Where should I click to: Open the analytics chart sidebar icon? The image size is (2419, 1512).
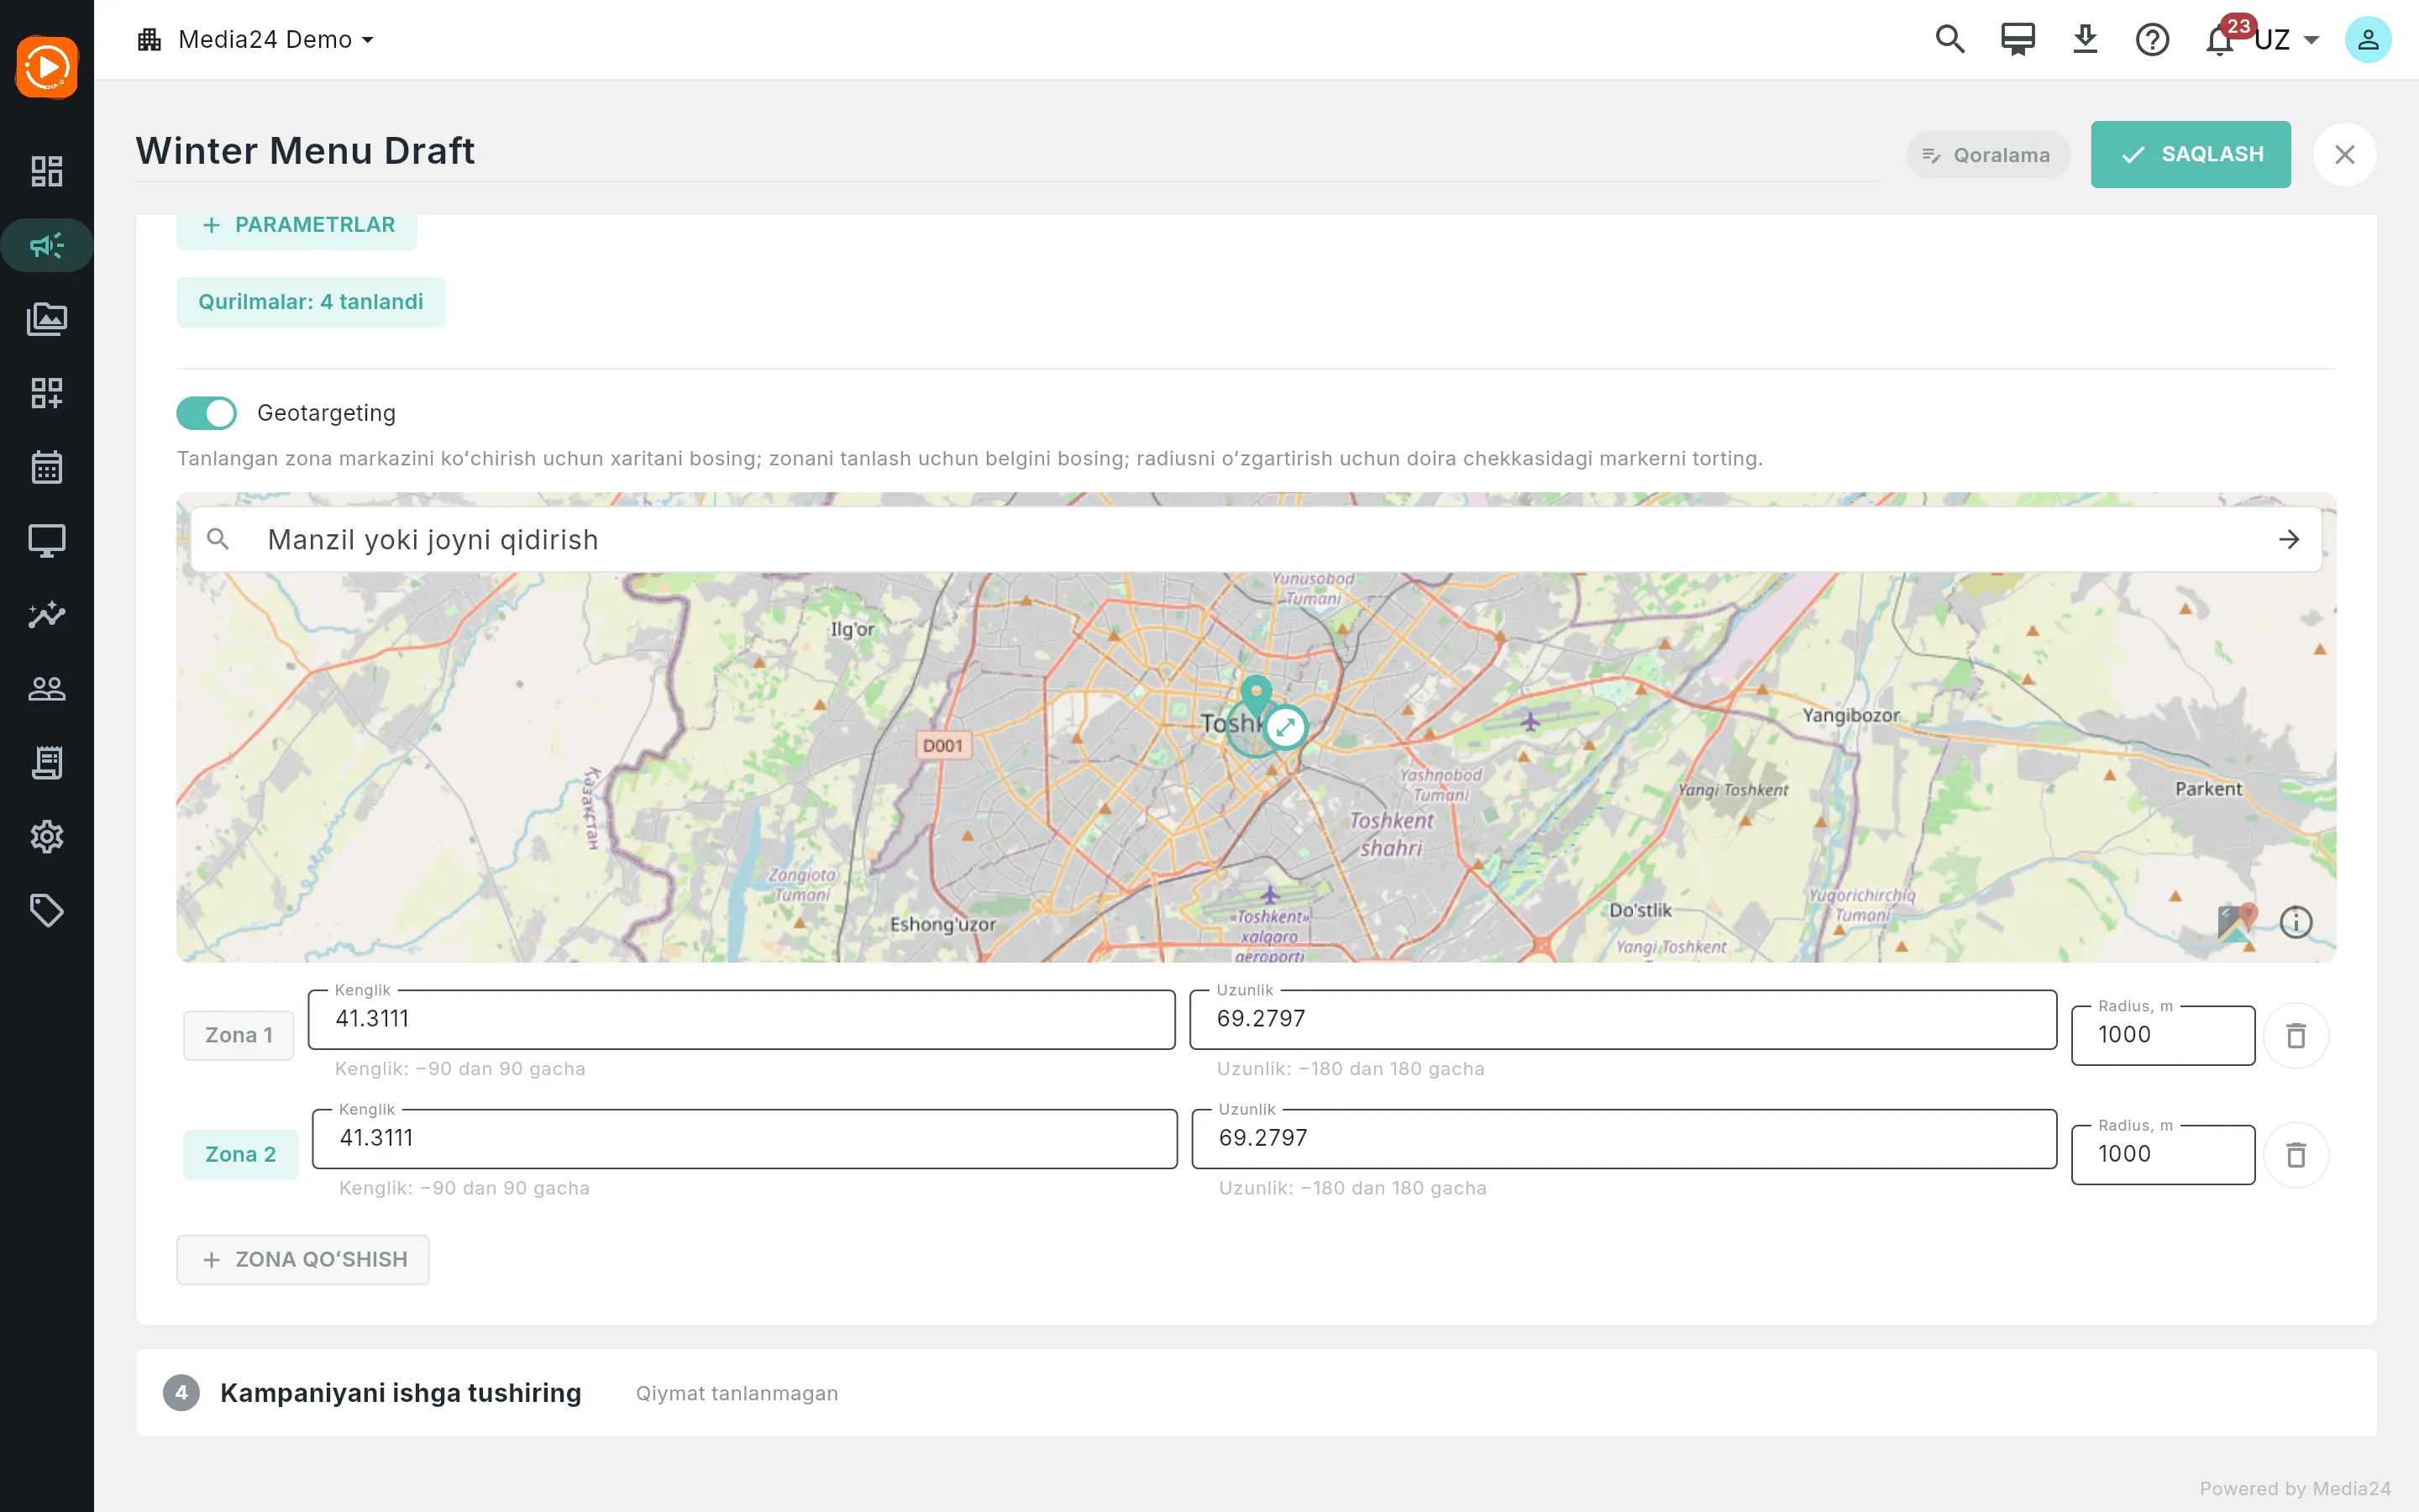click(x=47, y=614)
